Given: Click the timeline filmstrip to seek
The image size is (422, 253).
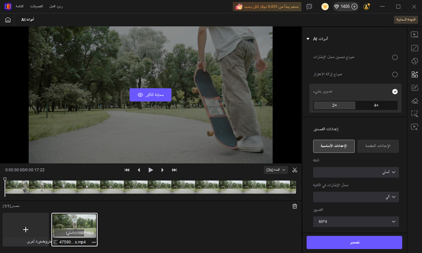Looking at the screenshot, I should 151,187.
